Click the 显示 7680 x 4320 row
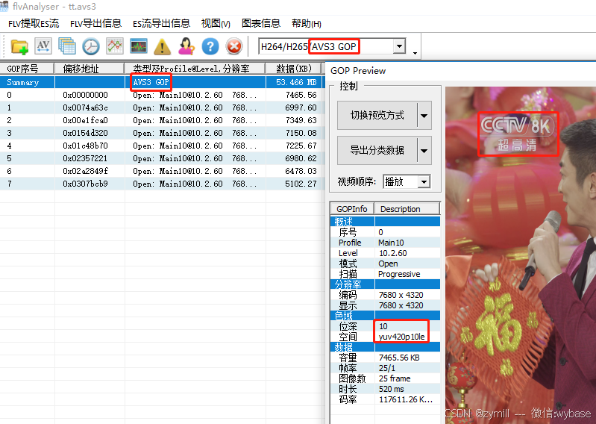Screen dimensions: 596x424 coord(386,305)
